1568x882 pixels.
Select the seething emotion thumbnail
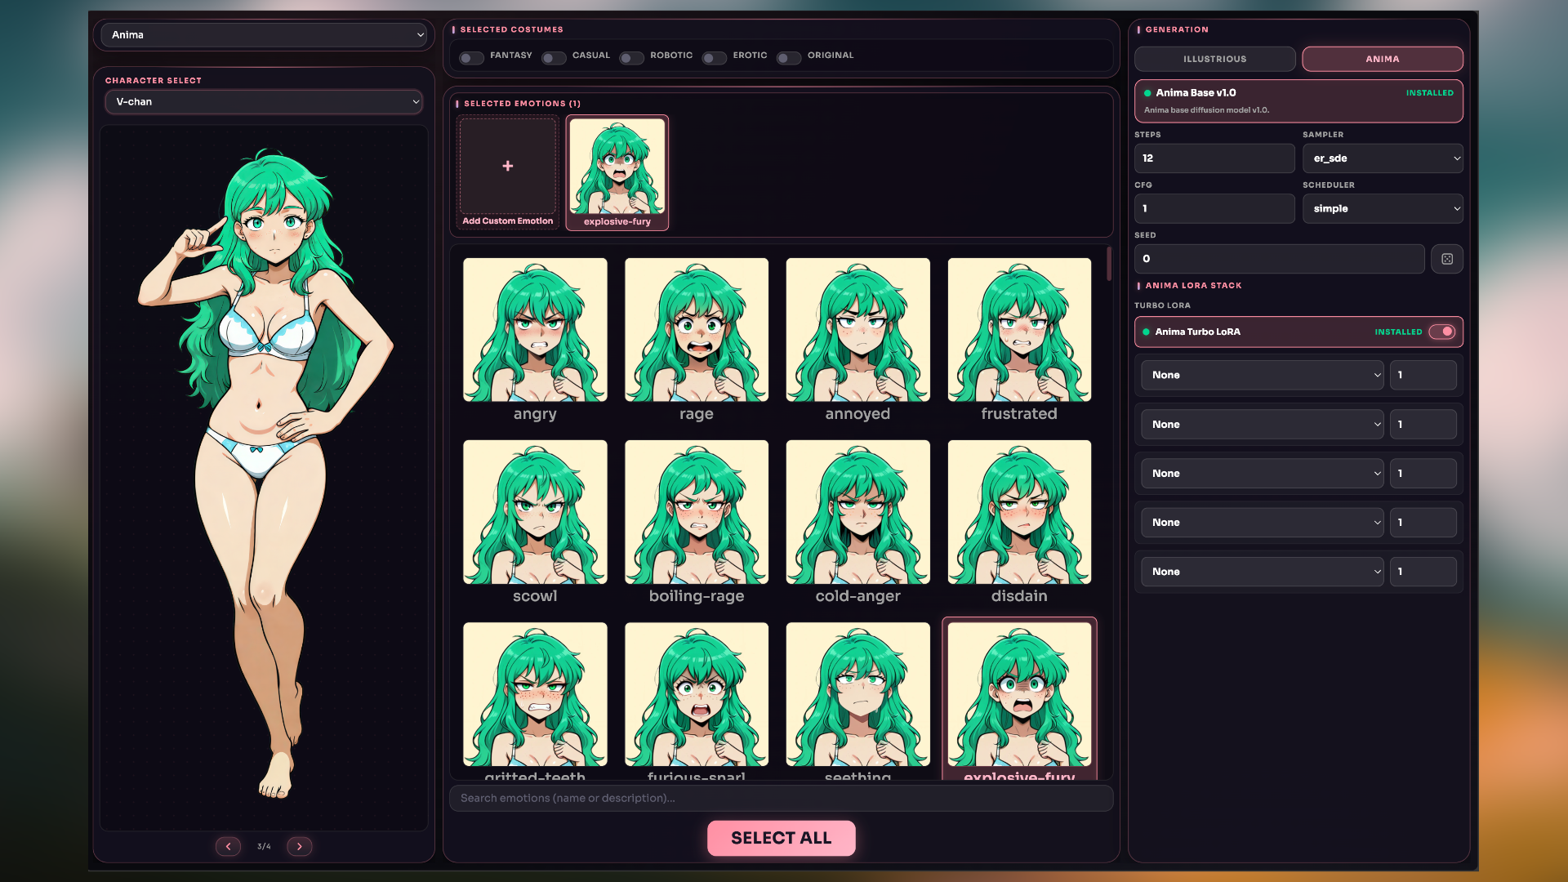[857, 694]
